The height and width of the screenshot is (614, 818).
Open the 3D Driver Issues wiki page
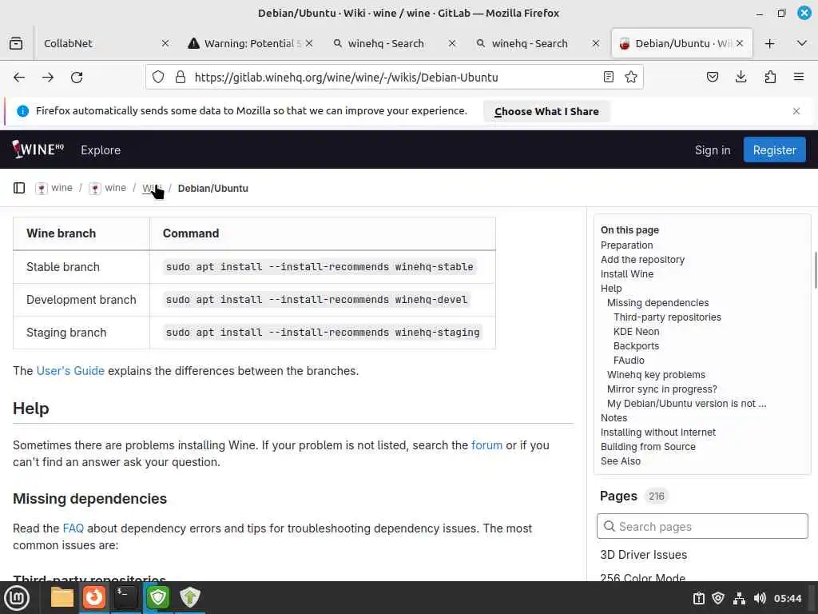(643, 555)
